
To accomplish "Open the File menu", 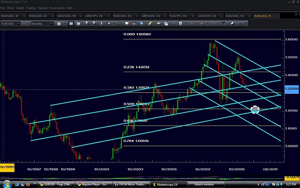I will pos(2,8).
